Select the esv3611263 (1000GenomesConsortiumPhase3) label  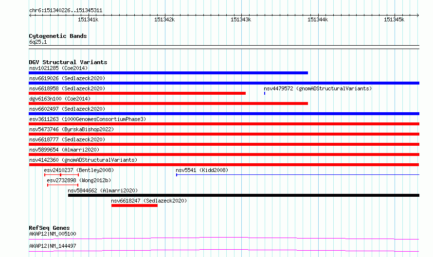88,119
